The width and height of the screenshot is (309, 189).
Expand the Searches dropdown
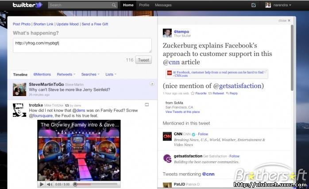[90, 74]
